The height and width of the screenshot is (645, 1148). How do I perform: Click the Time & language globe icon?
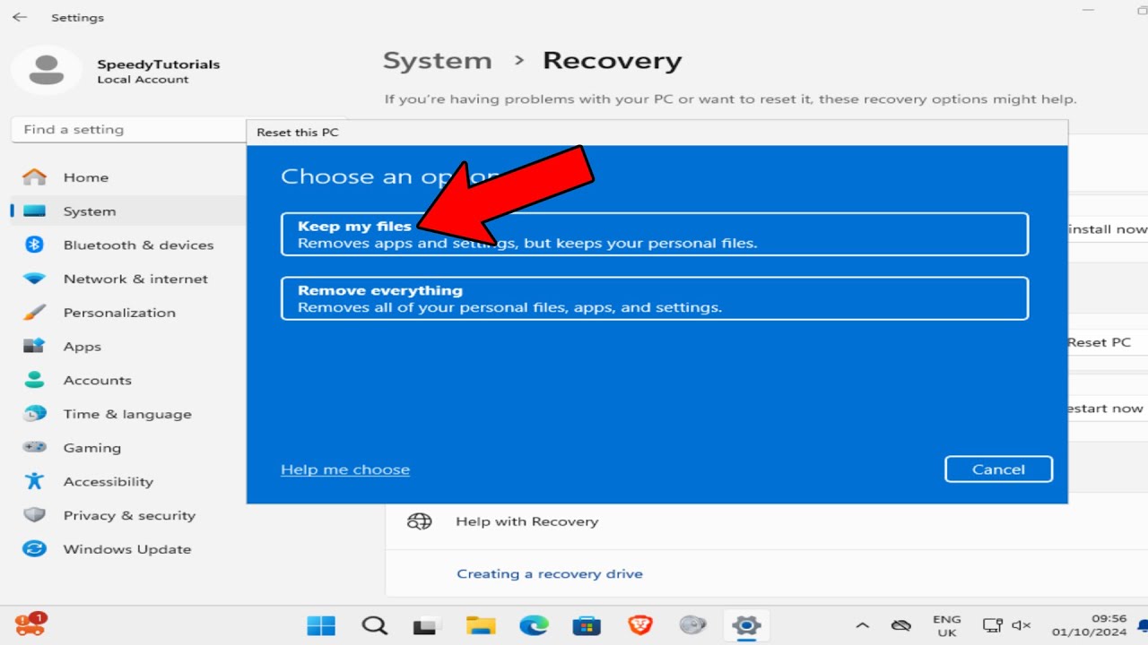(x=34, y=414)
